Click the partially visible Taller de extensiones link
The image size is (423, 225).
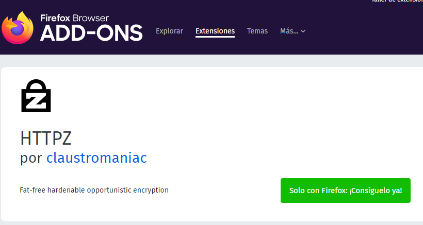coord(397,1)
